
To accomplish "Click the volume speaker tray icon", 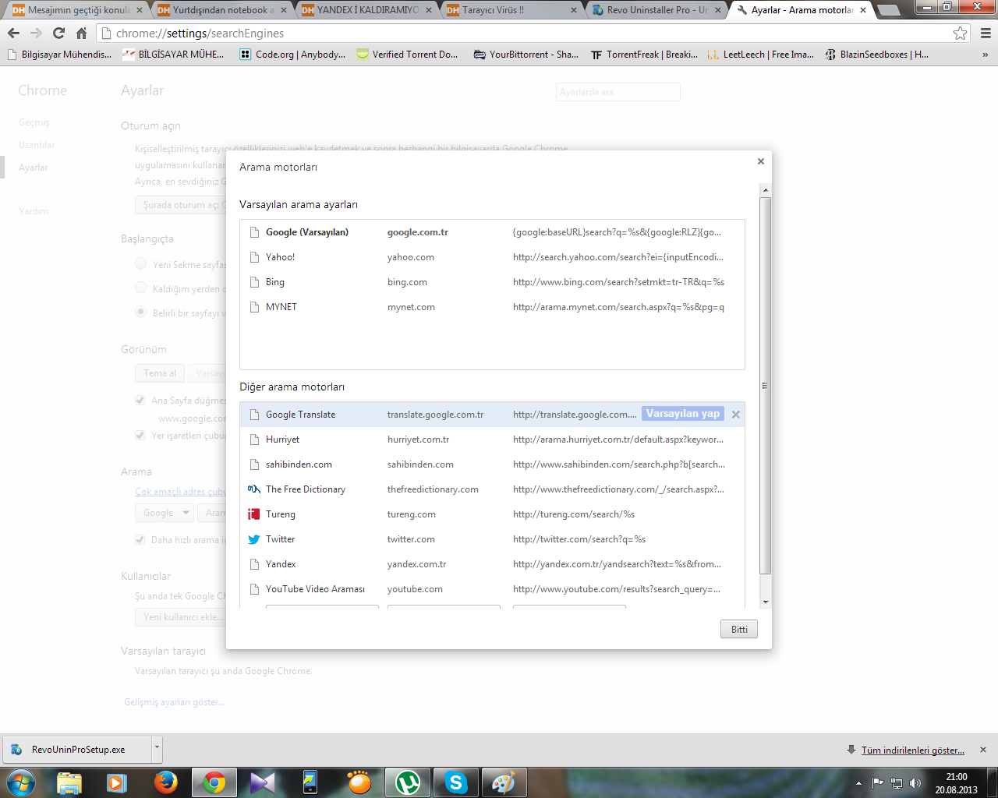I will (x=915, y=783).
